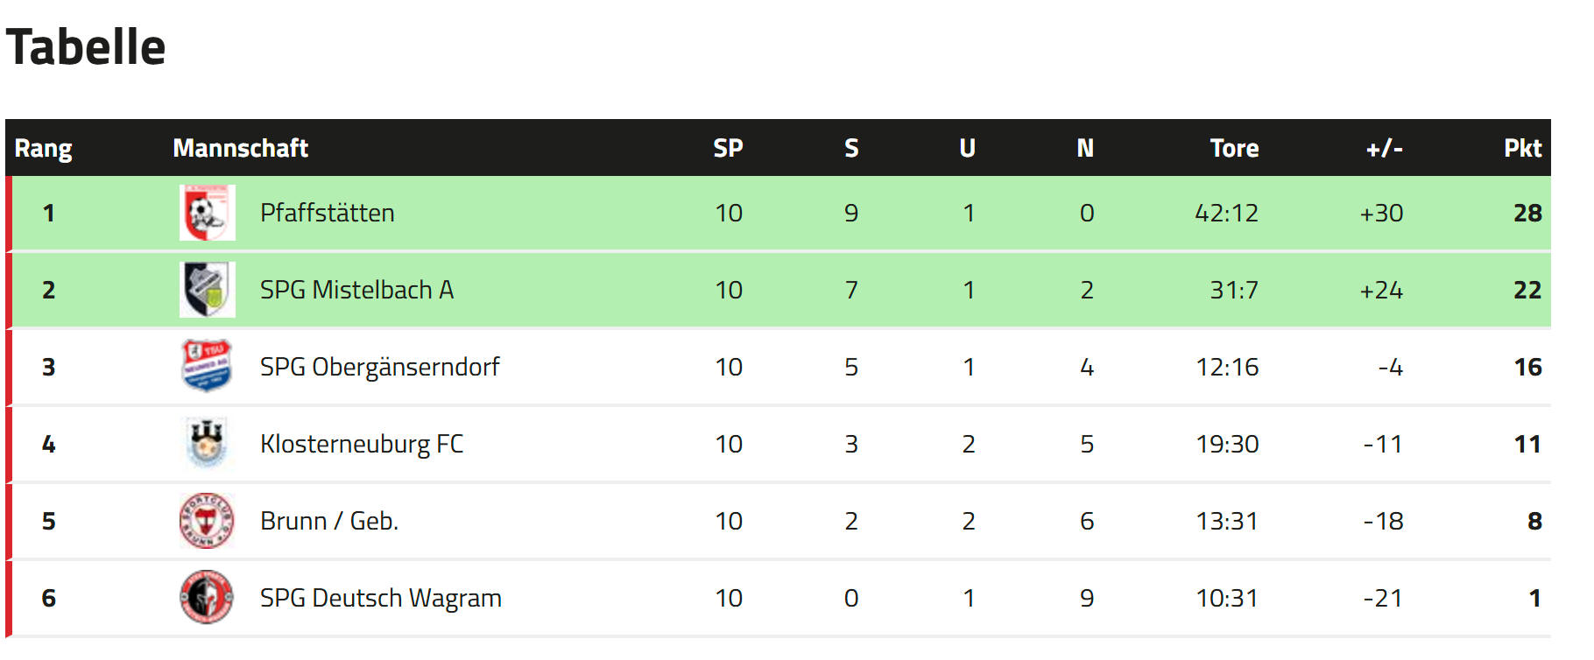Click the Tabelle heading

[86, 46]
